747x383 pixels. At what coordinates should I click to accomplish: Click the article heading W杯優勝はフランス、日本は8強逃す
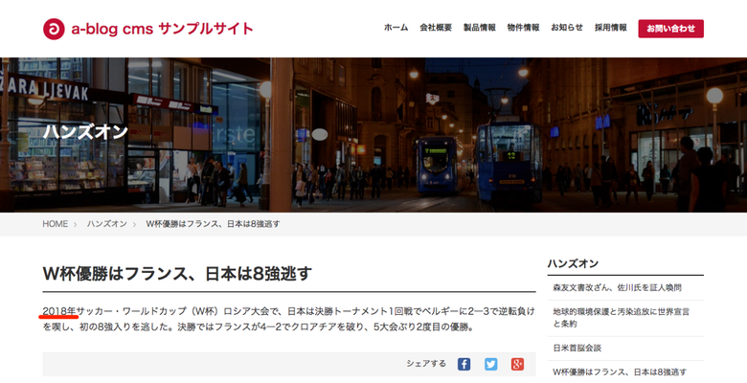pyautogui.click(x=177, y=274)
